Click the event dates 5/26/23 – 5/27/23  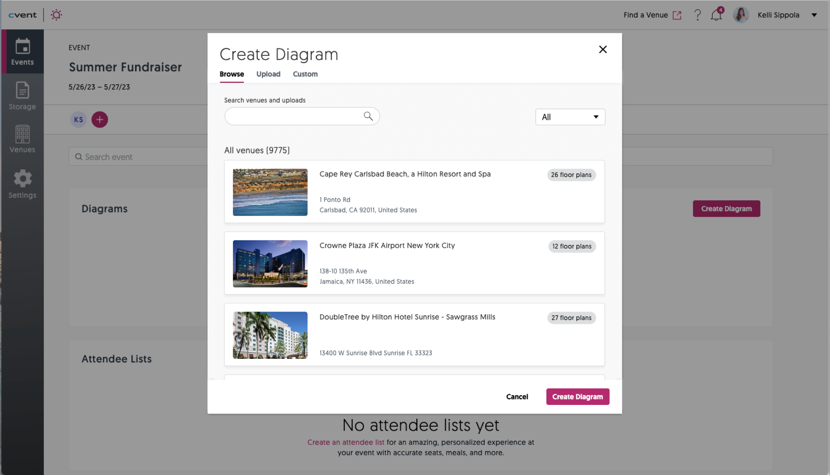pos(99,87)
